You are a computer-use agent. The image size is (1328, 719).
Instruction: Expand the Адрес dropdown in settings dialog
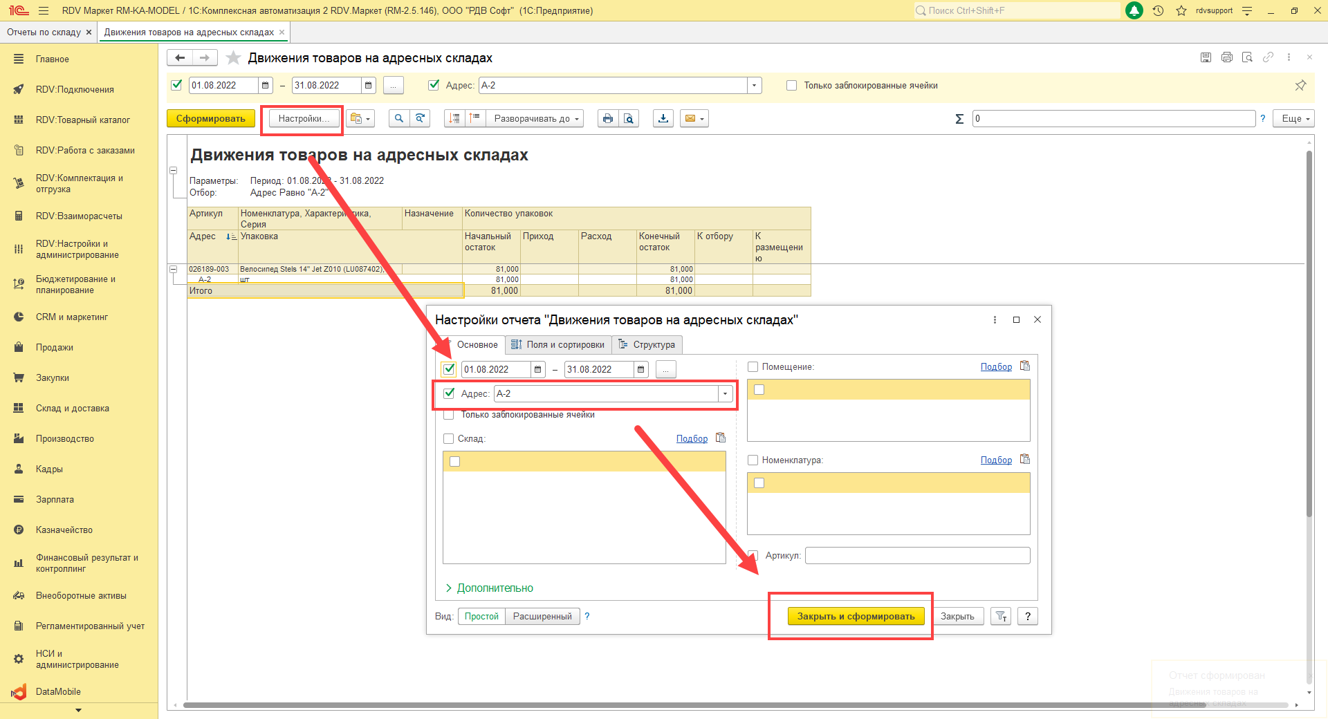(x=725, y=394)
